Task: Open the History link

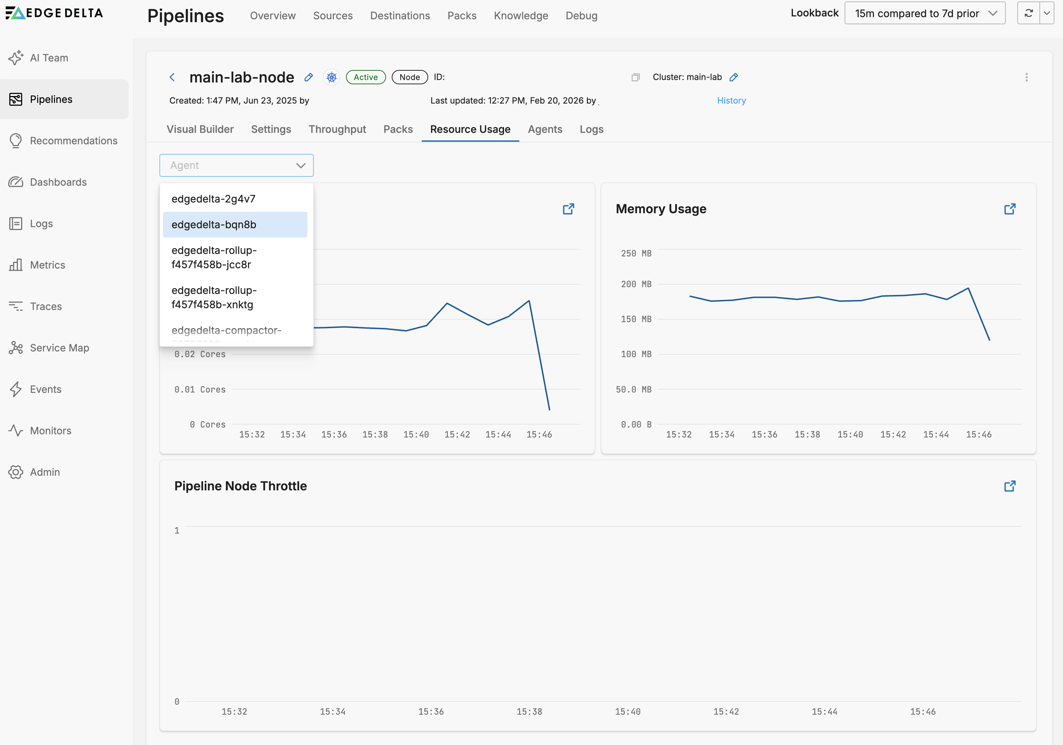Action: tap(731, 100)
